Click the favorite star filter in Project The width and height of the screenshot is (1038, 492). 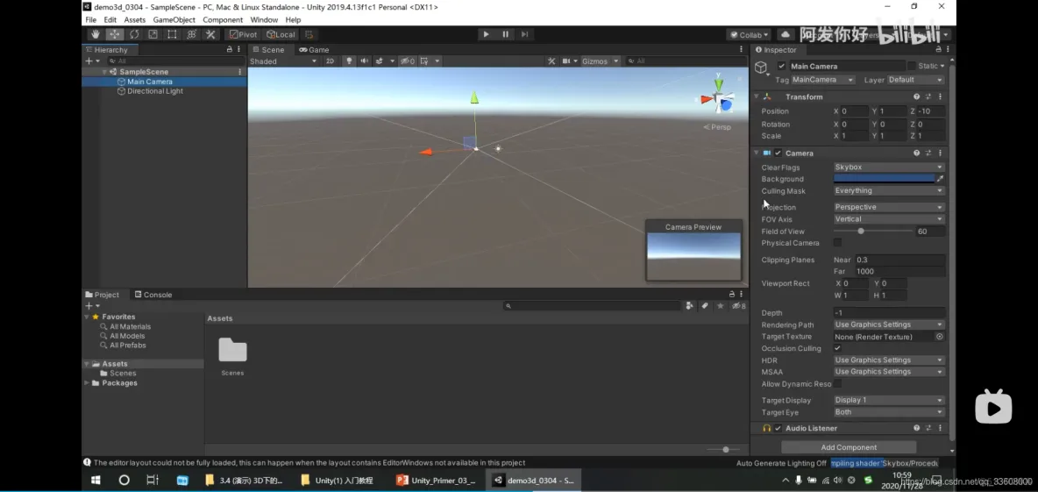click(x=721, y=306)
